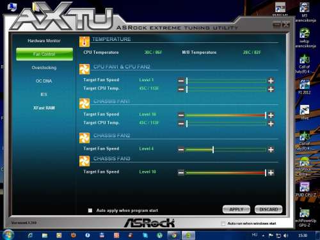Increase Chassis Fan2 Target Fan Speed with plus

(x=271, y=150)
